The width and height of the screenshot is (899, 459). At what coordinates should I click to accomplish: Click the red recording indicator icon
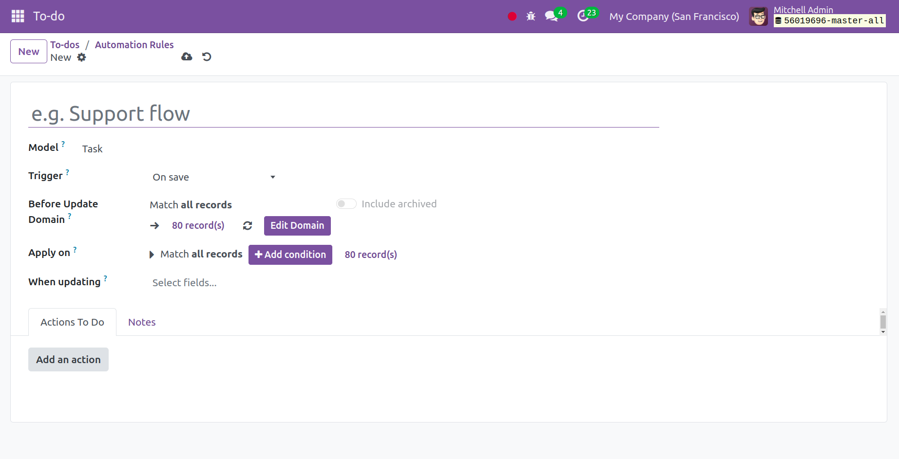pyautogui.click(x=512, y=17)
